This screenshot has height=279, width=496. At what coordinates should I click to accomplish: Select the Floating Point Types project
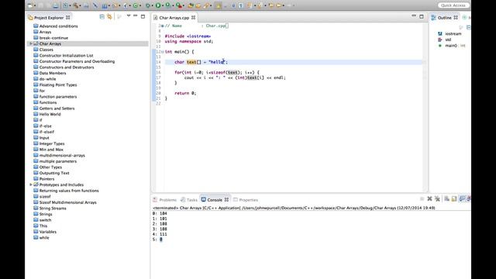point(58,84)
